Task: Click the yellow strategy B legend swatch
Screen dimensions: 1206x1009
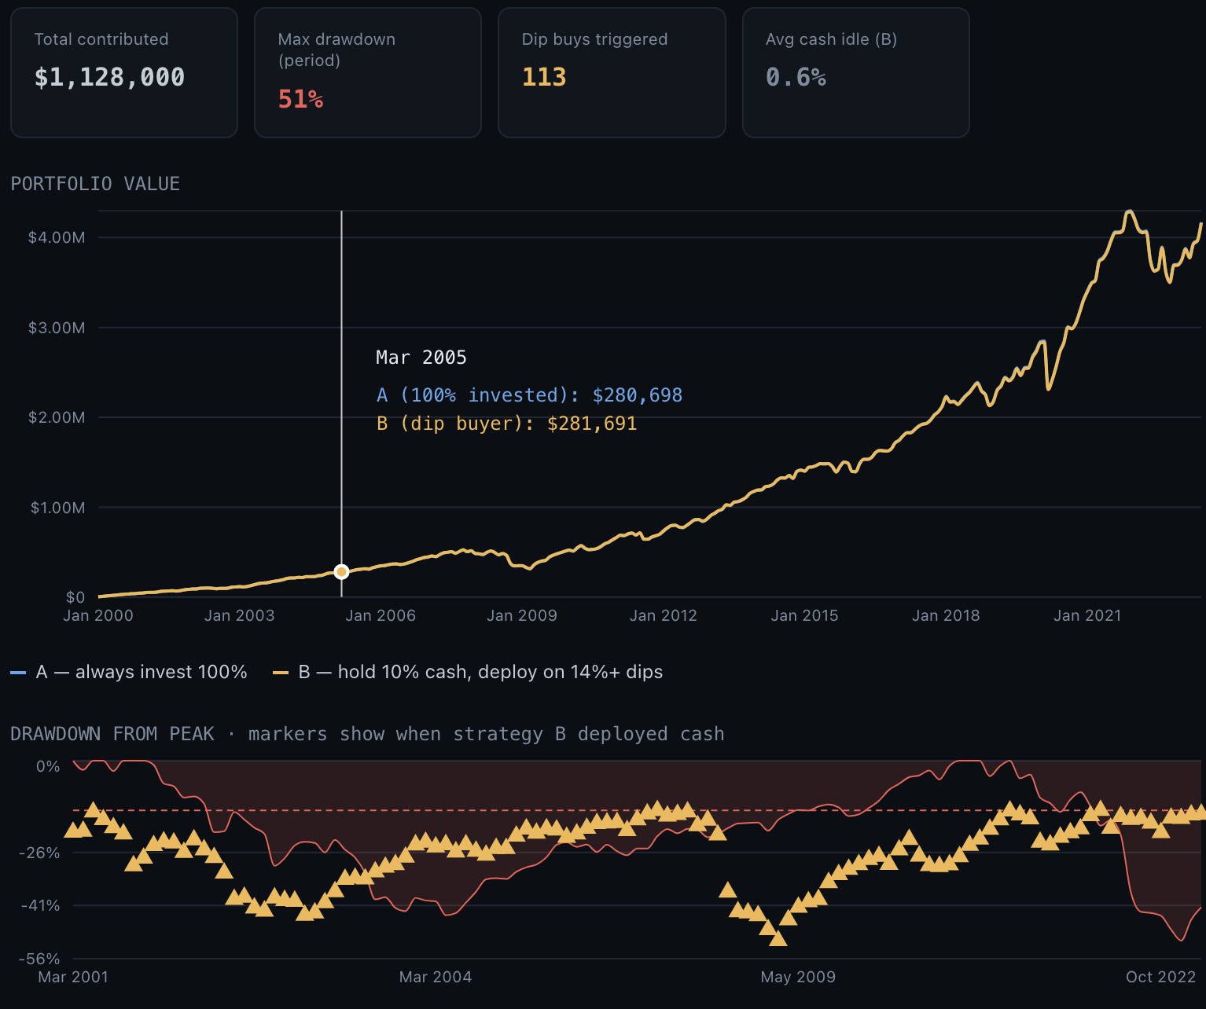Action: (x=281, y=673)
